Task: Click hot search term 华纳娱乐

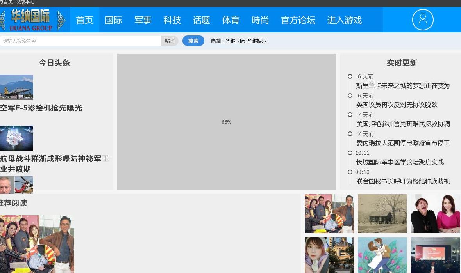Action: (257, 41)
